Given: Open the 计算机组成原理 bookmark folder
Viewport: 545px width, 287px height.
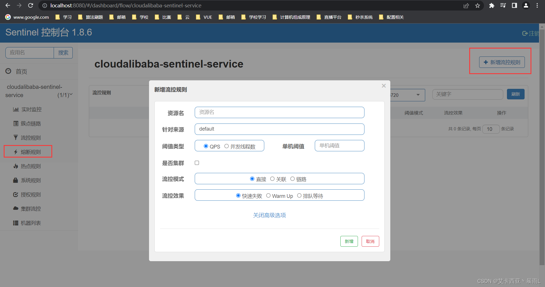Looking at the screenshot, I should tap(291, 17).
